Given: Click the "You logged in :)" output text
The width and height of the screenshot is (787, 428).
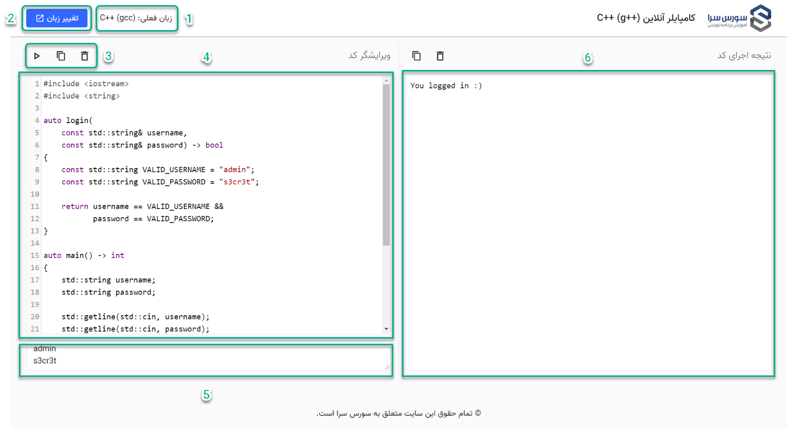Looking at the screenshot, I should pyautogui.click(x=446, y=86).
